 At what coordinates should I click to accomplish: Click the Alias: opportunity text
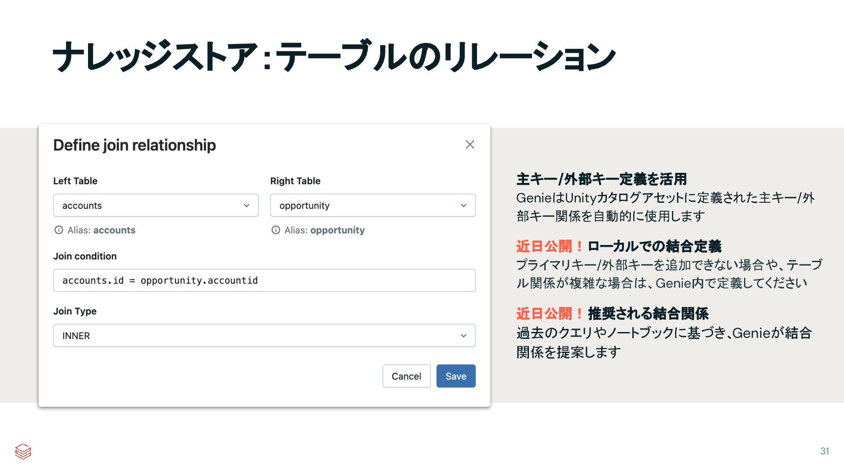click(324, 230)
